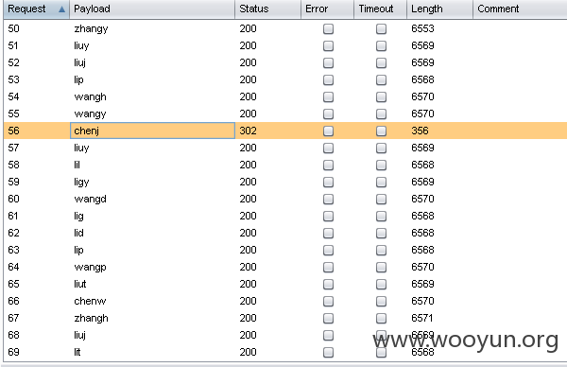Select the lil payload cell

click(x=152, y=165)
